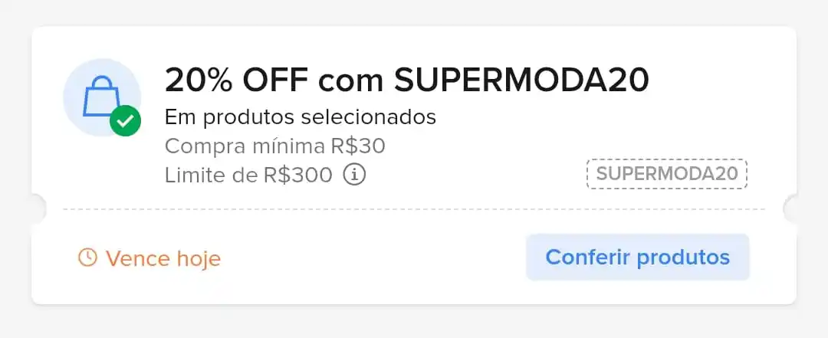Image resolution: width=828 pixels, height=338 pixels.
Task: Click the "20% OFF" text in the title
Action: coord(237,80)
